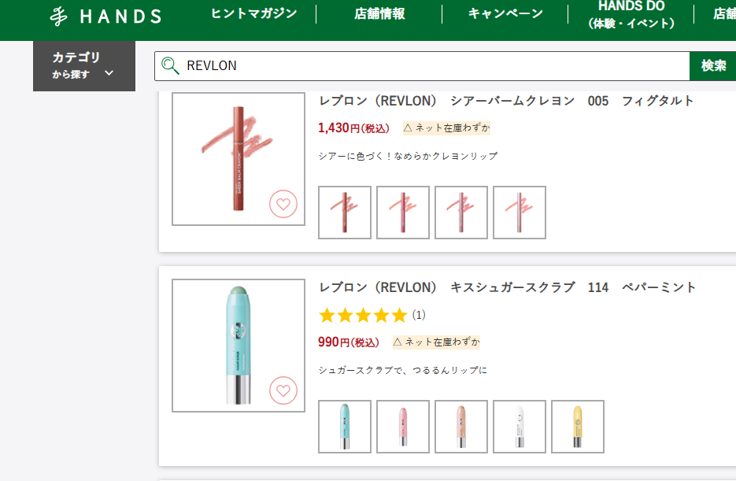Screen dimensions: 736x481
Task: Open the 店舗情報 menu item
Action: [379, 14]
